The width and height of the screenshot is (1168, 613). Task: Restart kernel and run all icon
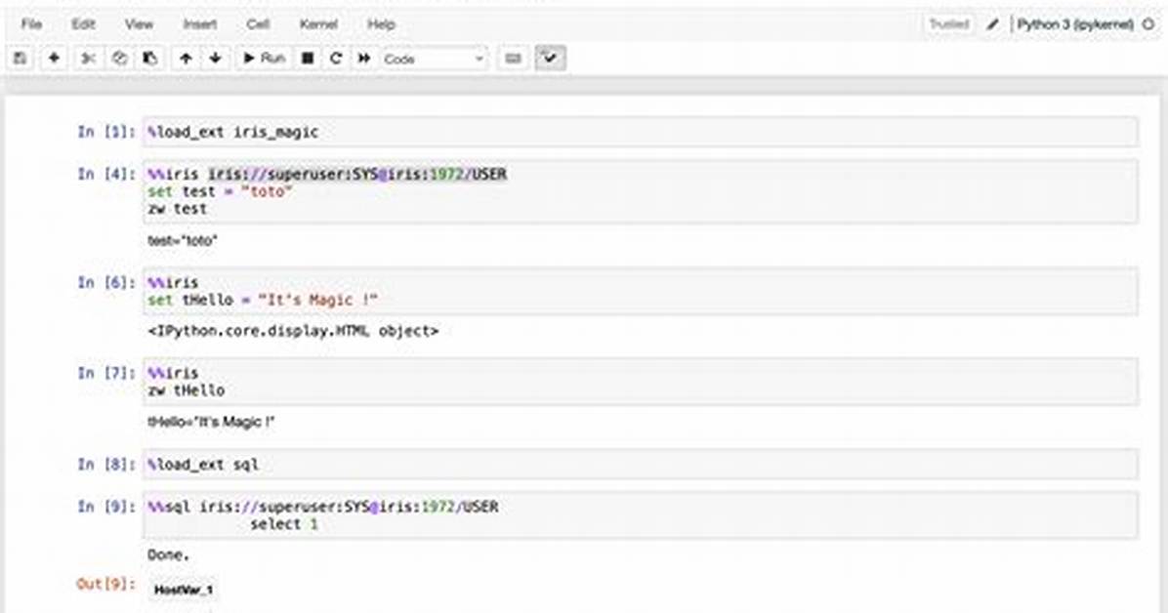[364, 59]
